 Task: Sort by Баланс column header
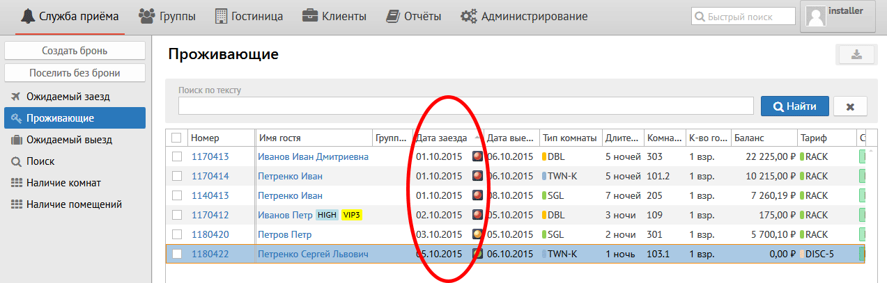click(x=764, y=138)
